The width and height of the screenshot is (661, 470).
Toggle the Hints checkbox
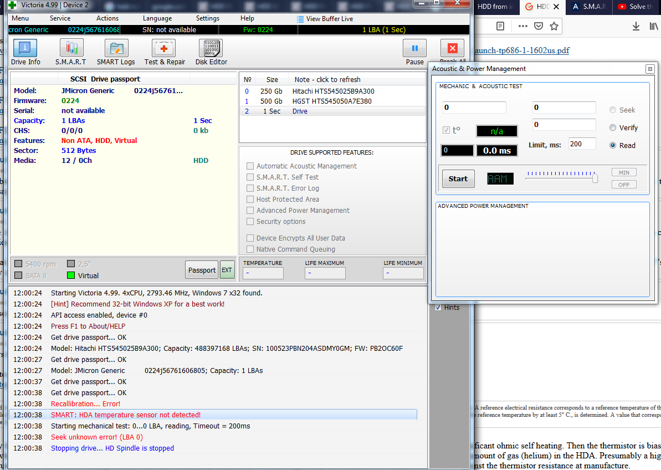coord(438,307)
